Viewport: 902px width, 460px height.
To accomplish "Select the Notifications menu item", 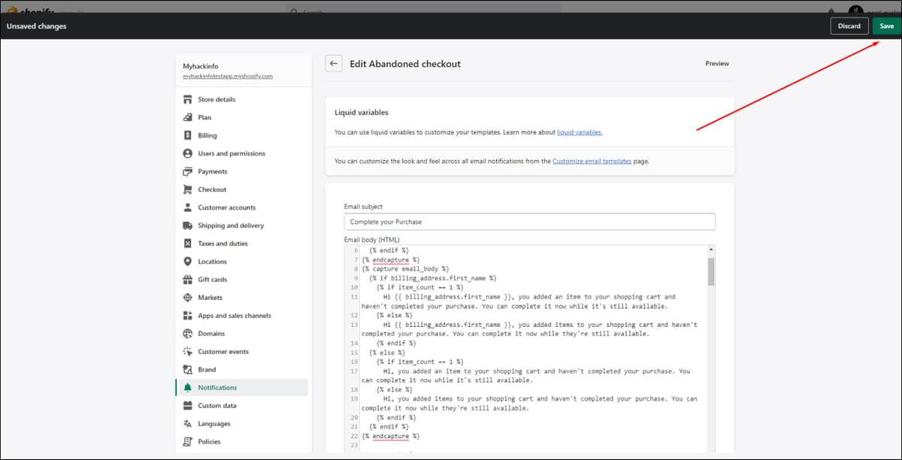I will 242,388.
